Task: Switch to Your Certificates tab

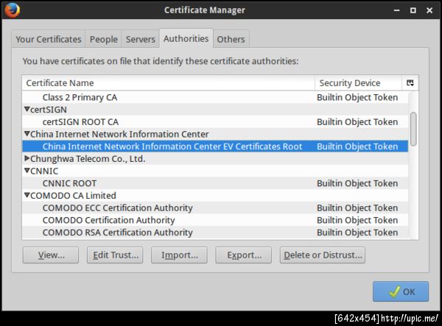Action: click(x=48, y=39)
